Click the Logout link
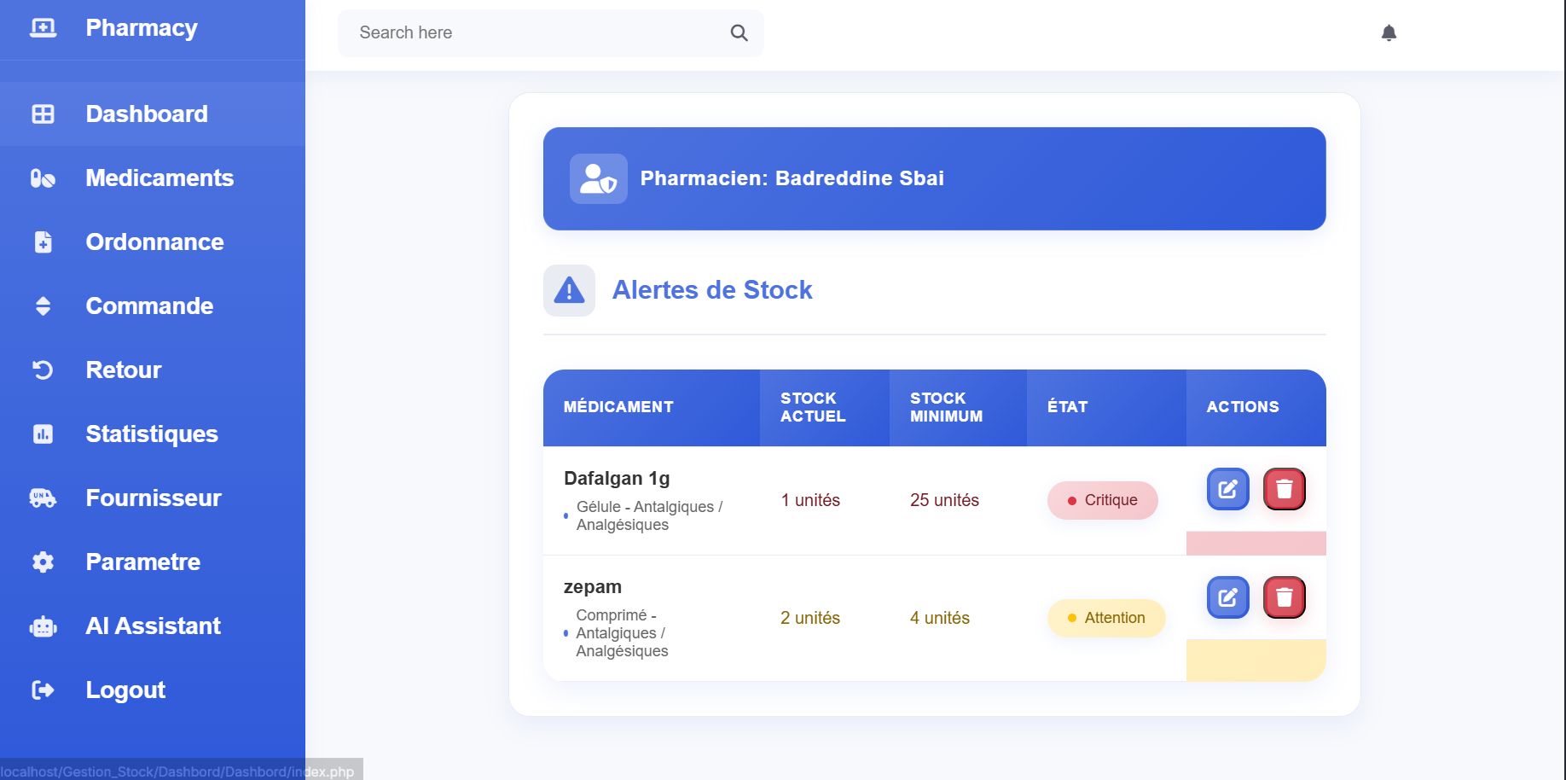Viewport: 1566px width, 780px height. coord(125,690)
